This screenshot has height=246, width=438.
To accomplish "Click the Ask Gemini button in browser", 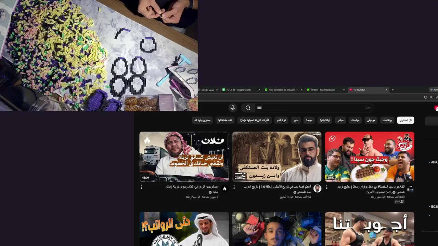I will click(x=434, y=90).
